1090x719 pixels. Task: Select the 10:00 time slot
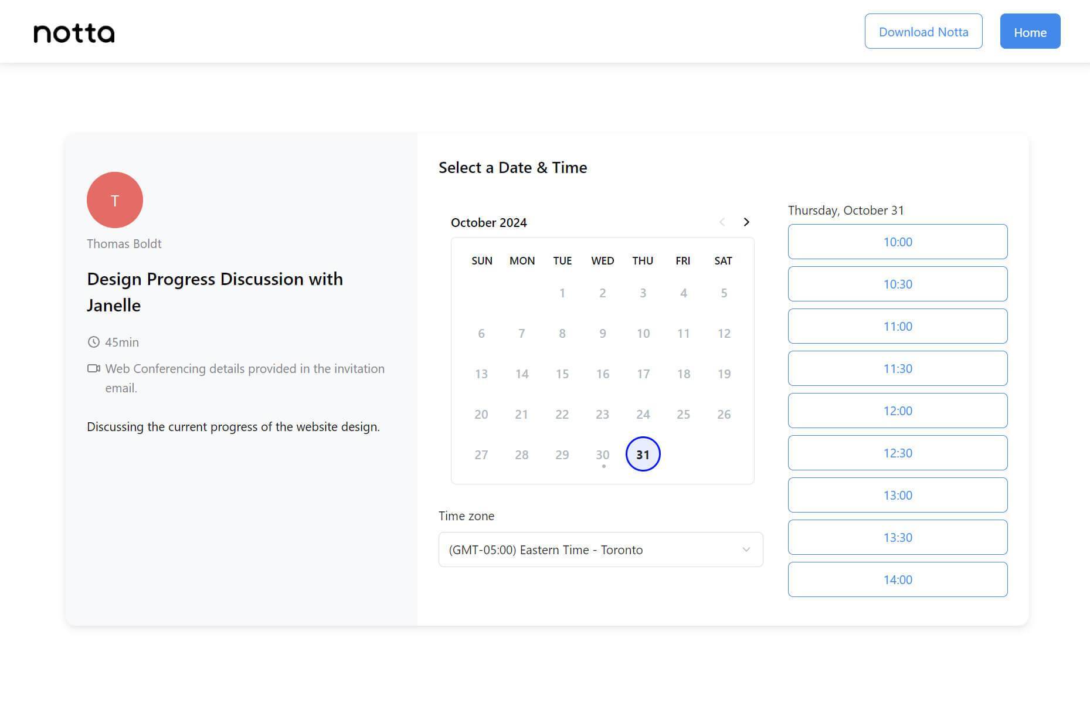pos(898,242)
